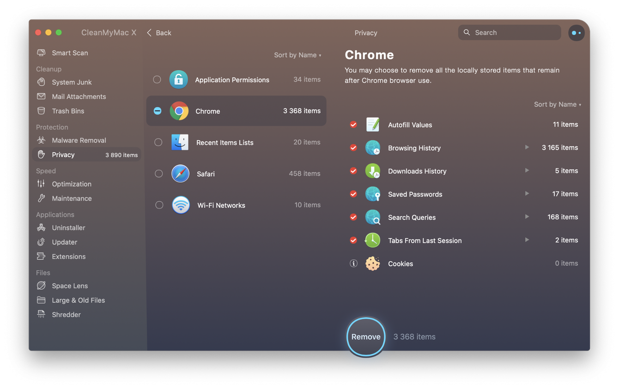Viewport: 619px width, 389px height.
Task: Click the Smart Scan monitor icon
Action: pyautogui.click(x=41, y=53)
